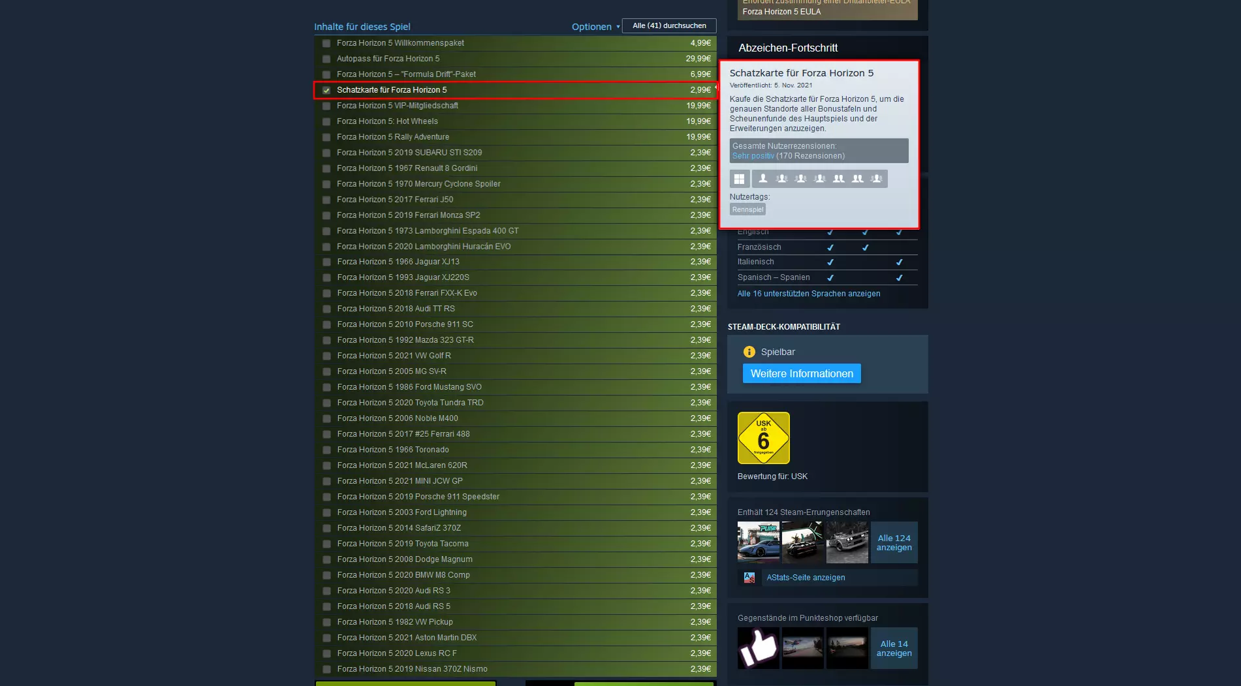Open 2020 Toyota Tundra TRD entry
This screenshot has height=686, width=1241.
516,403
